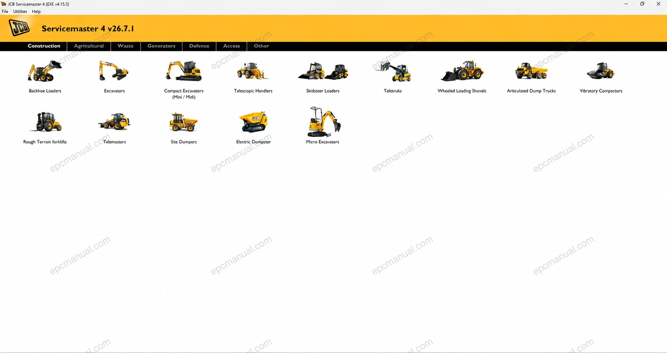Switch to the Agricultural tab

coord(89,46)
